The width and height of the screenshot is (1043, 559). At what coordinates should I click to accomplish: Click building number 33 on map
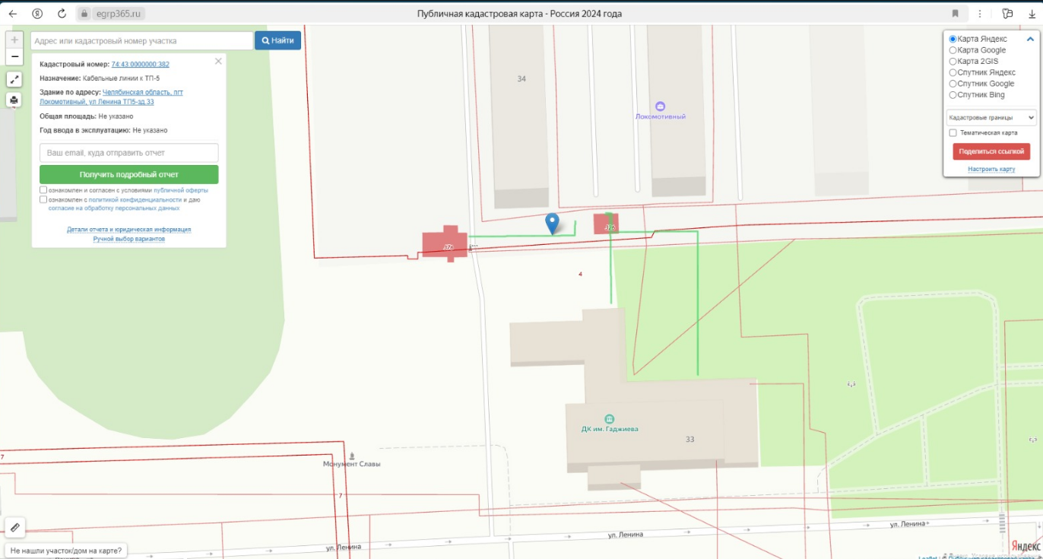tap(690, 440)
